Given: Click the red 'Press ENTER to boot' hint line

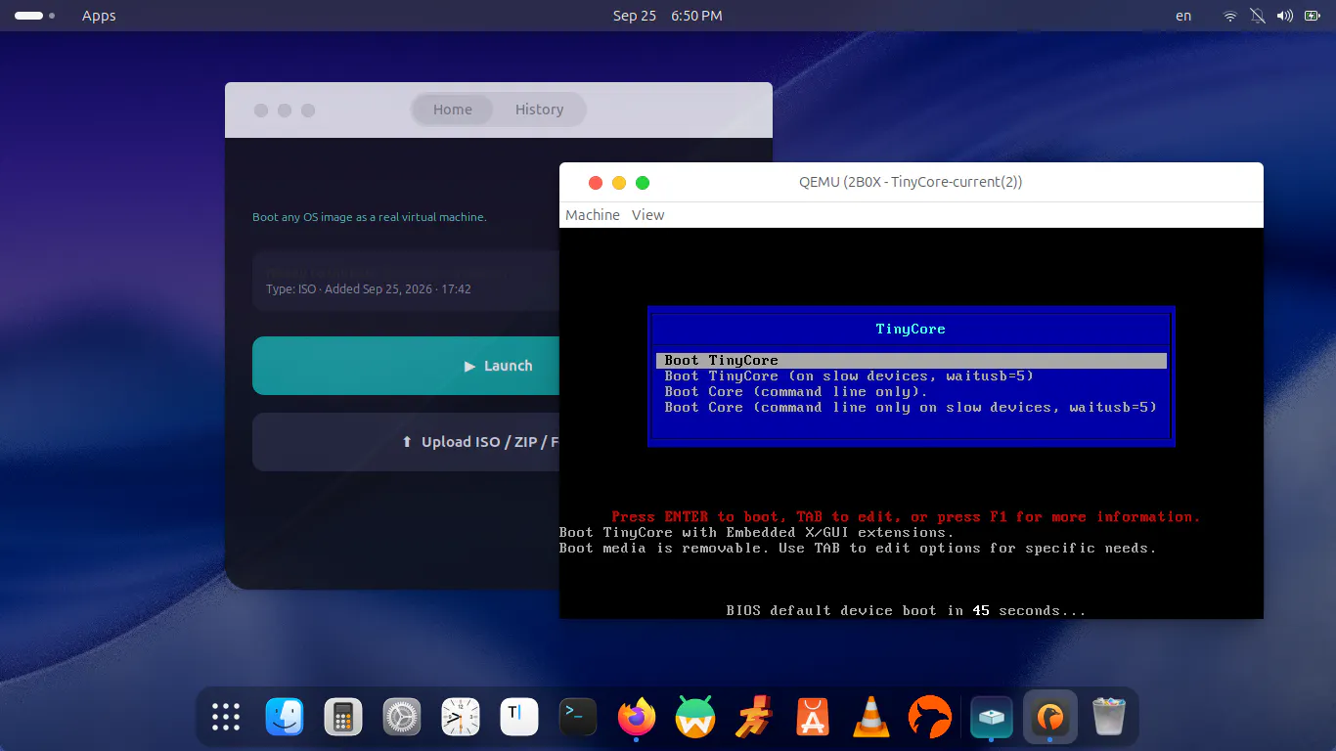Looking at the screenshot, I should tap(906, 517).
